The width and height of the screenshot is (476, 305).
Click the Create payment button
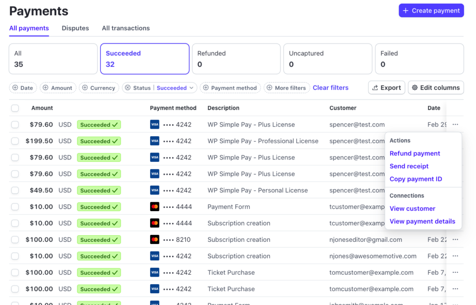[x=431, y=11]
